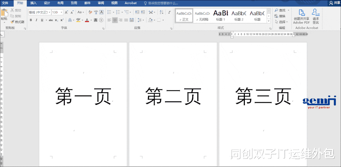Apply distributed alignment
The width and height of the screenshot is (341, 167).
(x=132, y=20)
